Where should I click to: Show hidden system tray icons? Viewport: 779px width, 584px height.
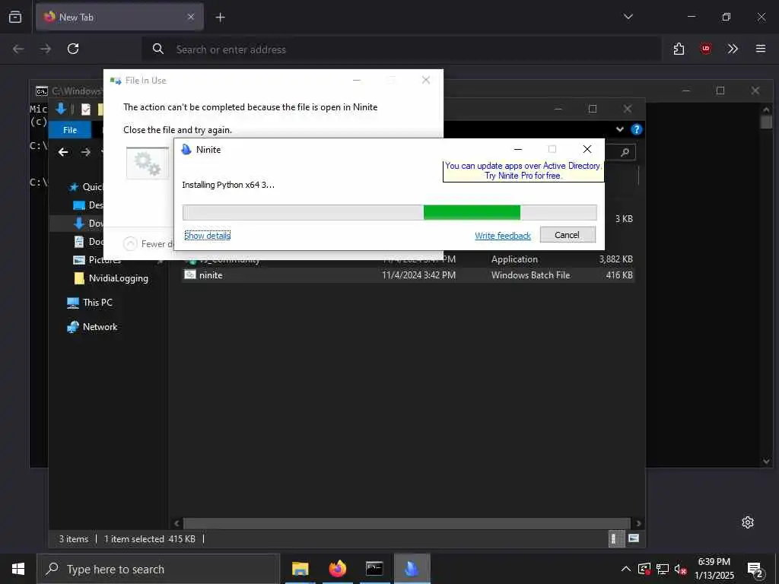626,569
